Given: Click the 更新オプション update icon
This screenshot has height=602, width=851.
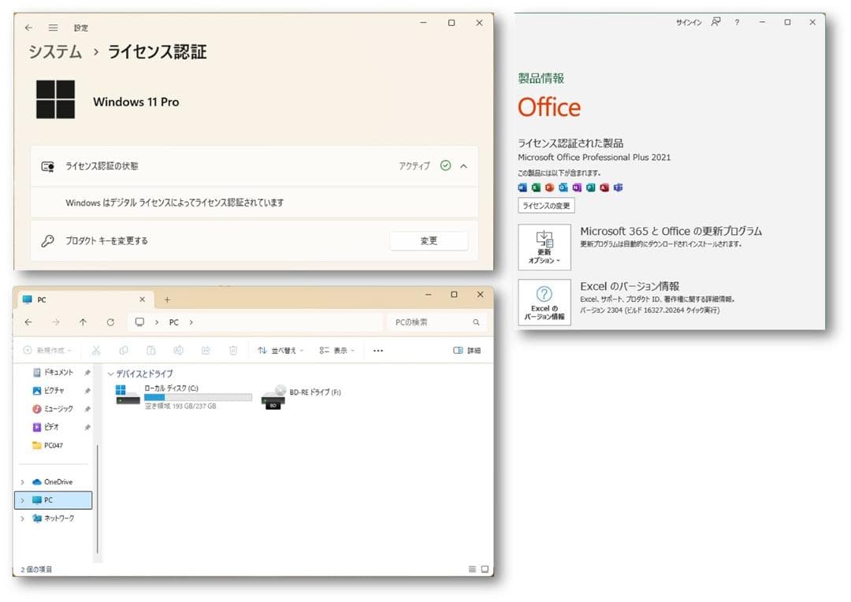Looking at the screenshot, I should (545, 247).
